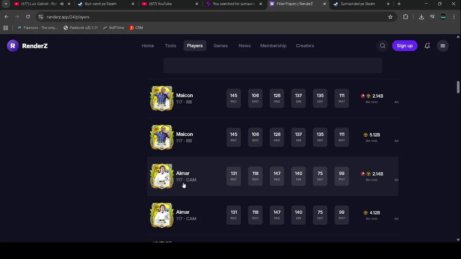Click the advertisement banner placeholder

[273, 65]
